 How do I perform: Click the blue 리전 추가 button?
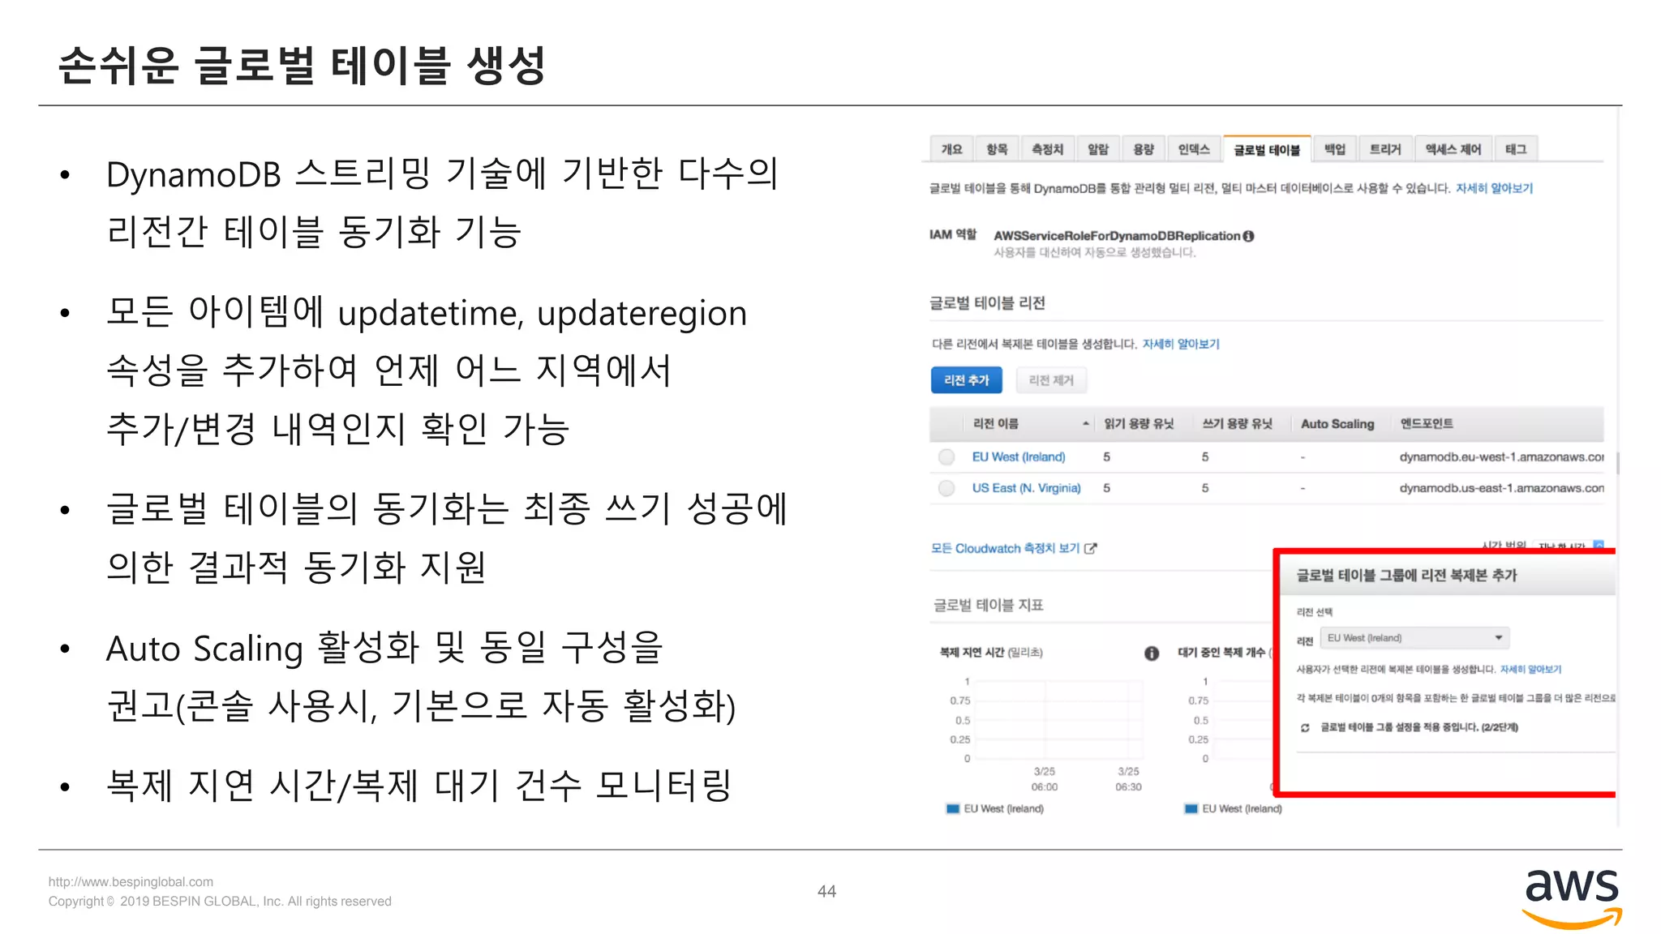pos(966,380)
